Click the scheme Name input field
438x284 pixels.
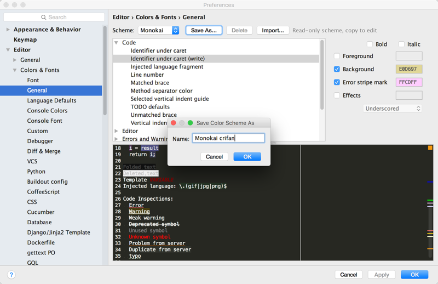228,138
